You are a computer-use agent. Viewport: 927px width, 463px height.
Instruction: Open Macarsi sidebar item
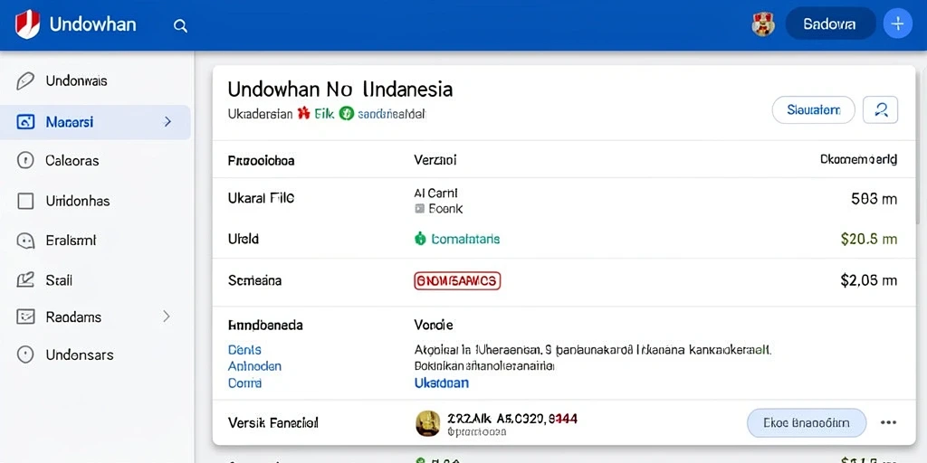[95, 122]
